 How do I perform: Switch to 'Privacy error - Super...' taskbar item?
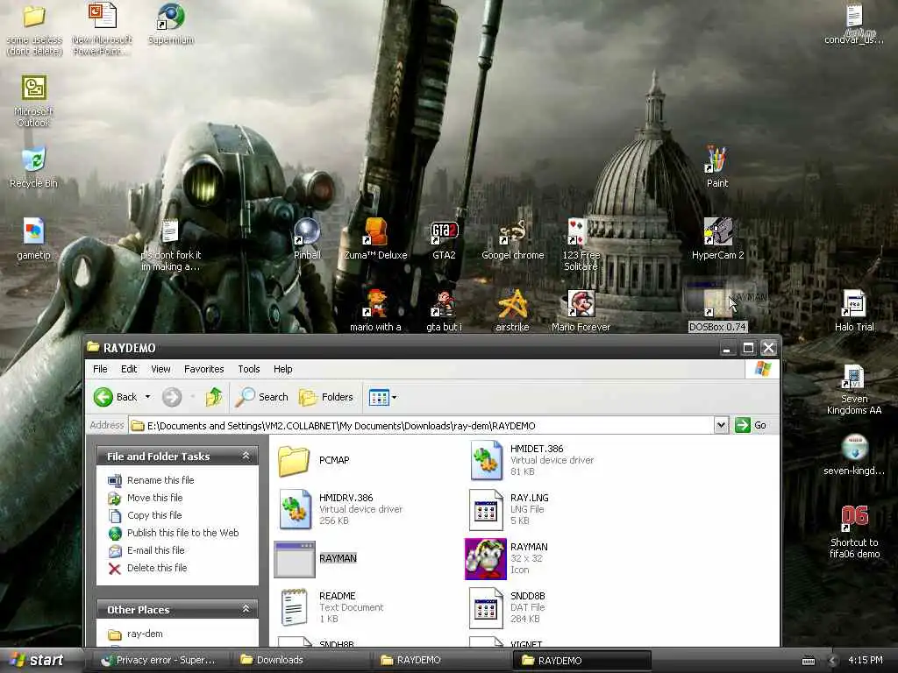pos(158,660)
